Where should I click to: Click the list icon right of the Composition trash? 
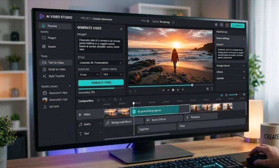tap(121, 100)
